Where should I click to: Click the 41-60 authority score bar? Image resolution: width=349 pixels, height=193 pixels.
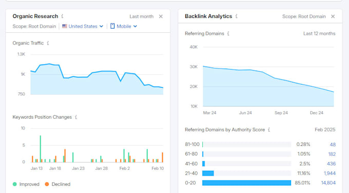[x=203, y=164]
